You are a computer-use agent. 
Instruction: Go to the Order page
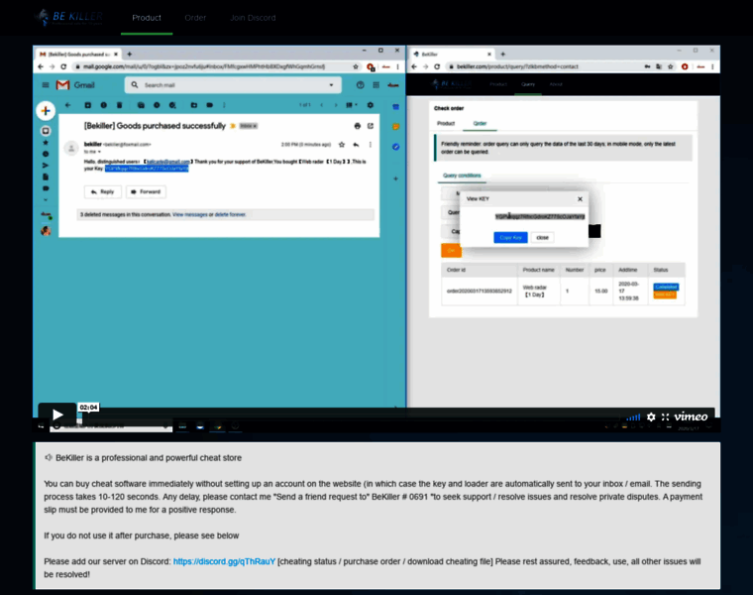click(195, 18)
